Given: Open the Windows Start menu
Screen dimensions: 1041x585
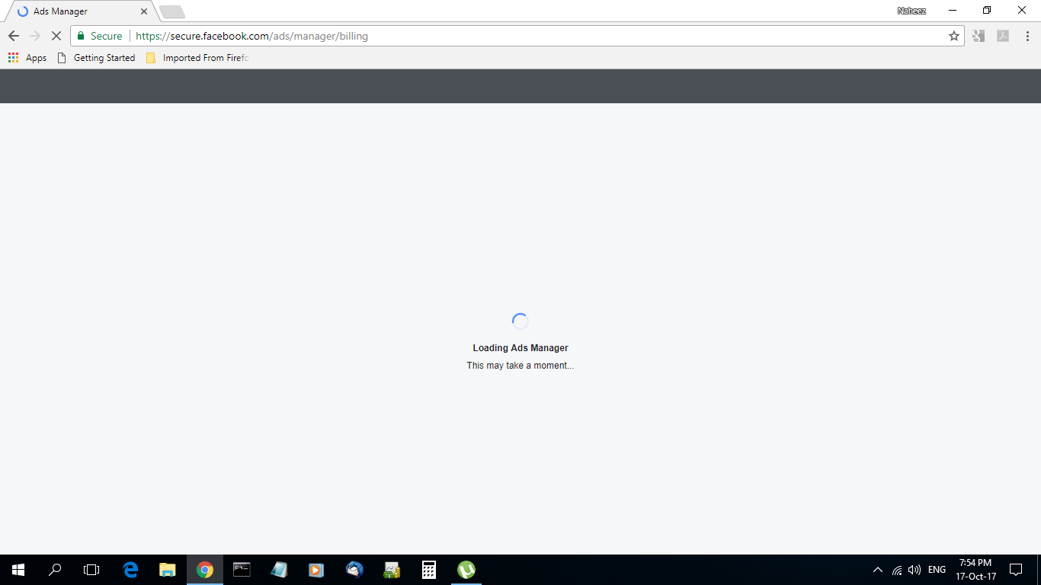Looking at the screenshot, I should 18,570.
